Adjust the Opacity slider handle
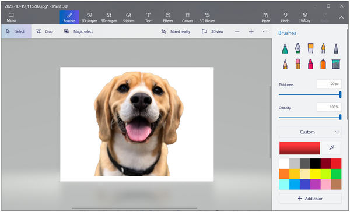The image size is (350, 212). point(340,117)
